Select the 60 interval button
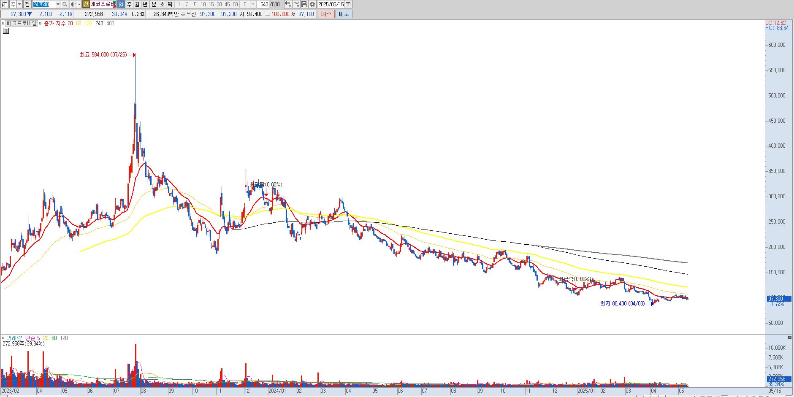 tap(235, 4)
